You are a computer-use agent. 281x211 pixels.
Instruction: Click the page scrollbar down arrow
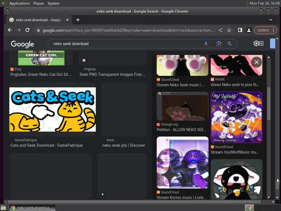pos(277,198)
